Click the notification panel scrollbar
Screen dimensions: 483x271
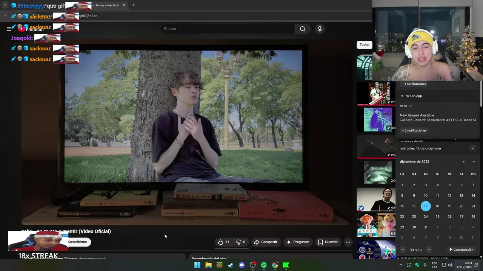pyautogui.click(x=481, y=94)
